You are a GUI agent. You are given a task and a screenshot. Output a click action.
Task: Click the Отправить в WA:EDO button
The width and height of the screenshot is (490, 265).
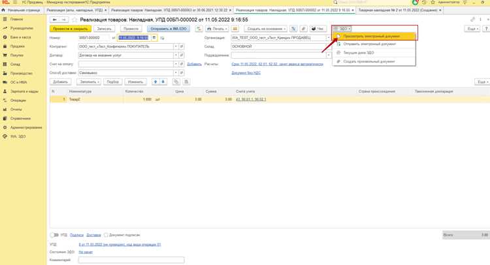(169, 29)
